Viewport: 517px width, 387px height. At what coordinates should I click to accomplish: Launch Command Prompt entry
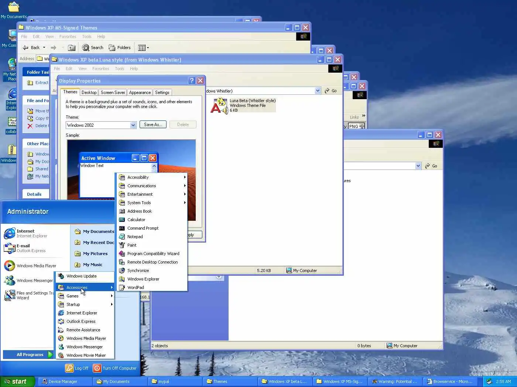click(152, 228)
